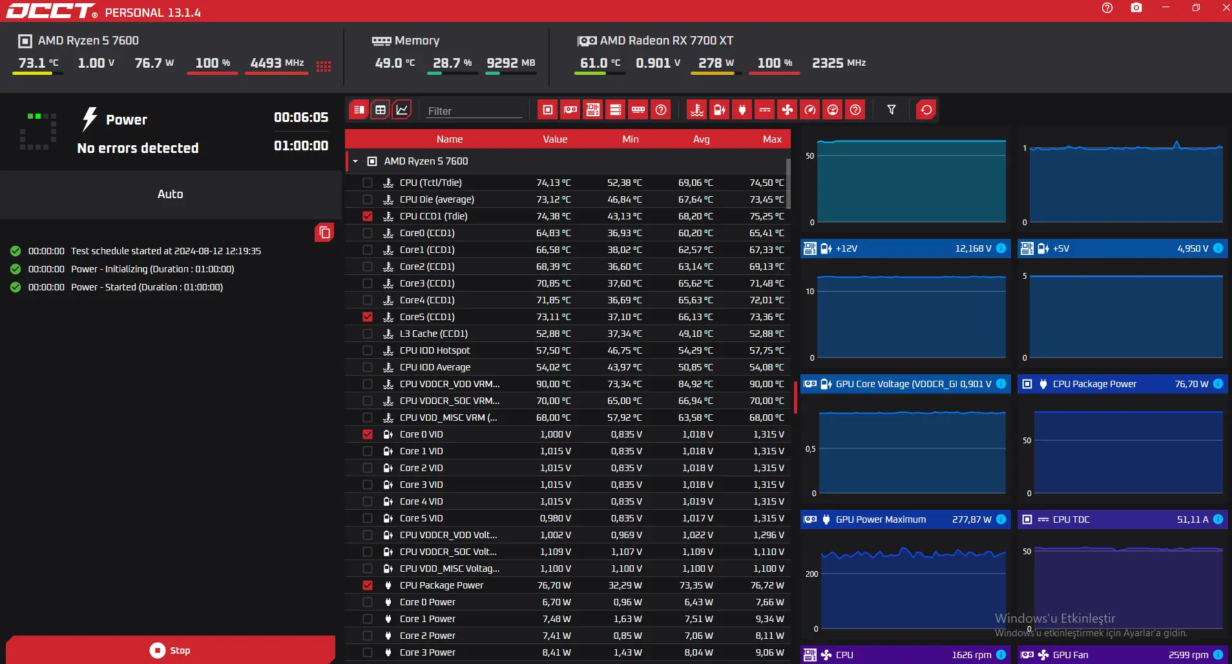The image size is (1232, 664).
Task: Check the CPU (Tctl/Tdie) checkbox
Action: [368, 183]
